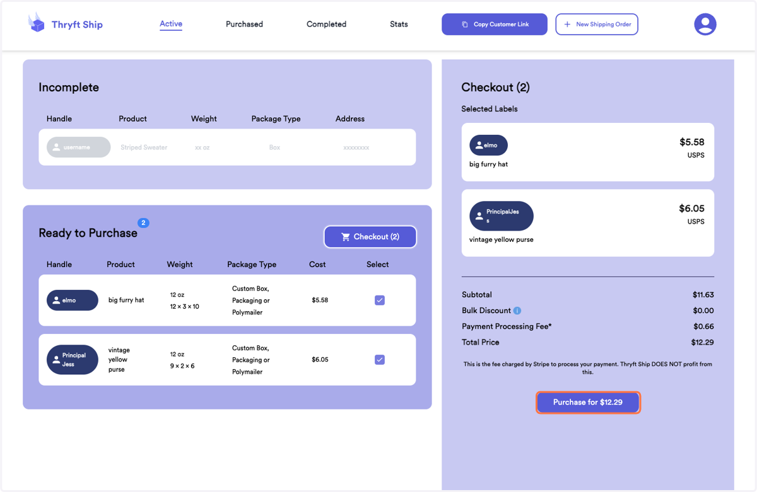Click the person icon on username handle

(56, 147)
